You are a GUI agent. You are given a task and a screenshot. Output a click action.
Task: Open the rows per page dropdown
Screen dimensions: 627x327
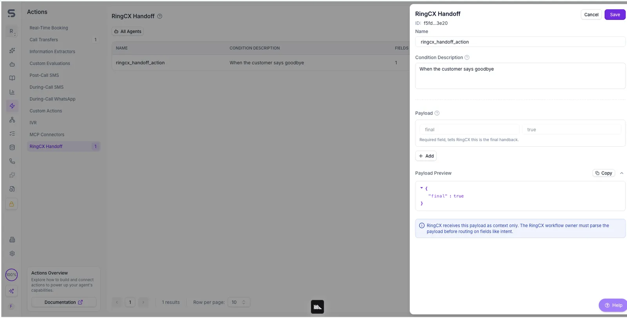coord(239,302)
